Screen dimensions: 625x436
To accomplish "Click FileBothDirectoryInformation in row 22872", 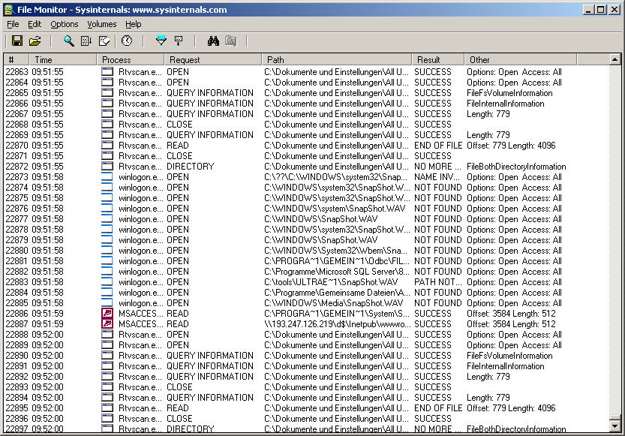I will [x=516, y=166].
